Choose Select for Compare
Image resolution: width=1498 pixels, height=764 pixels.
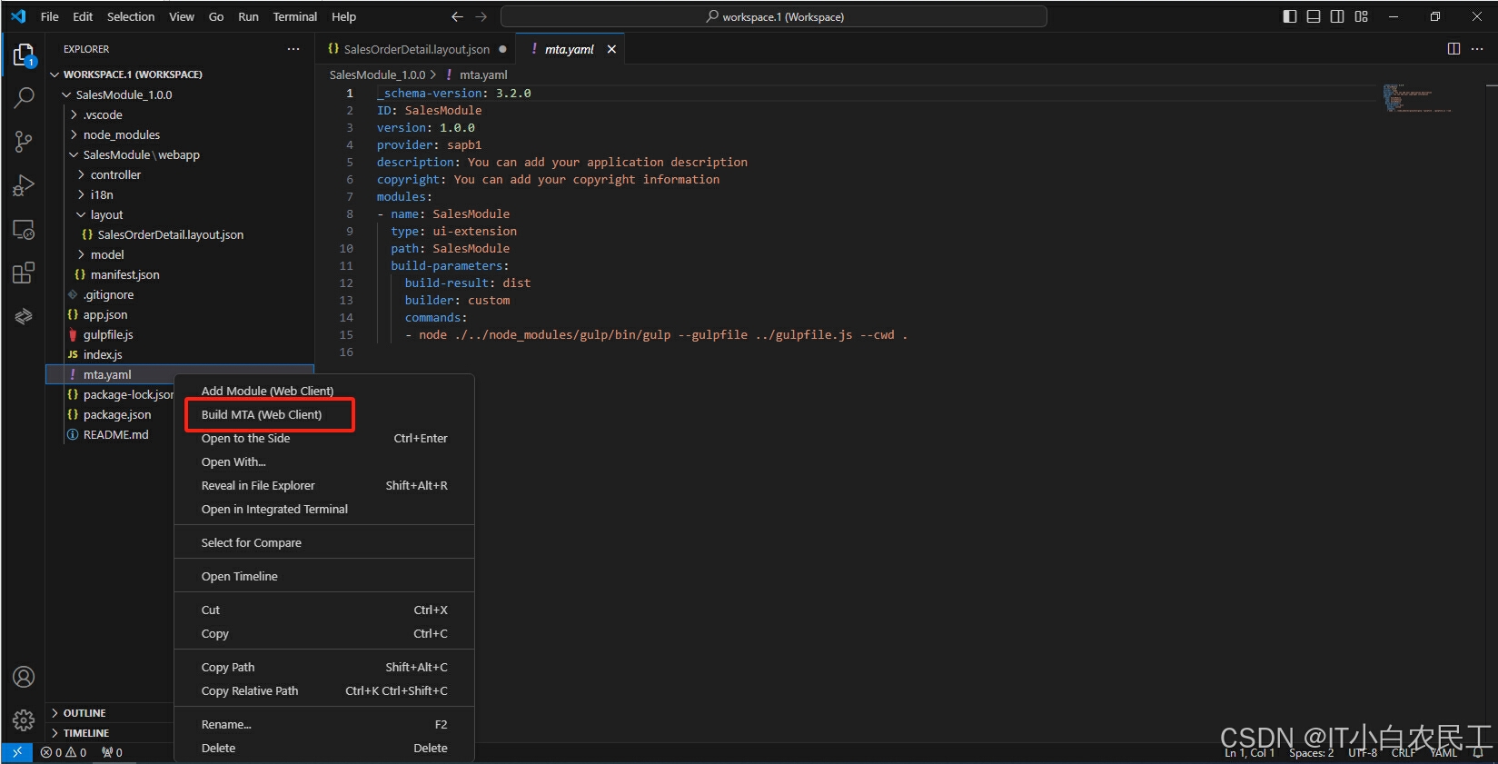(x=324, y=542)
